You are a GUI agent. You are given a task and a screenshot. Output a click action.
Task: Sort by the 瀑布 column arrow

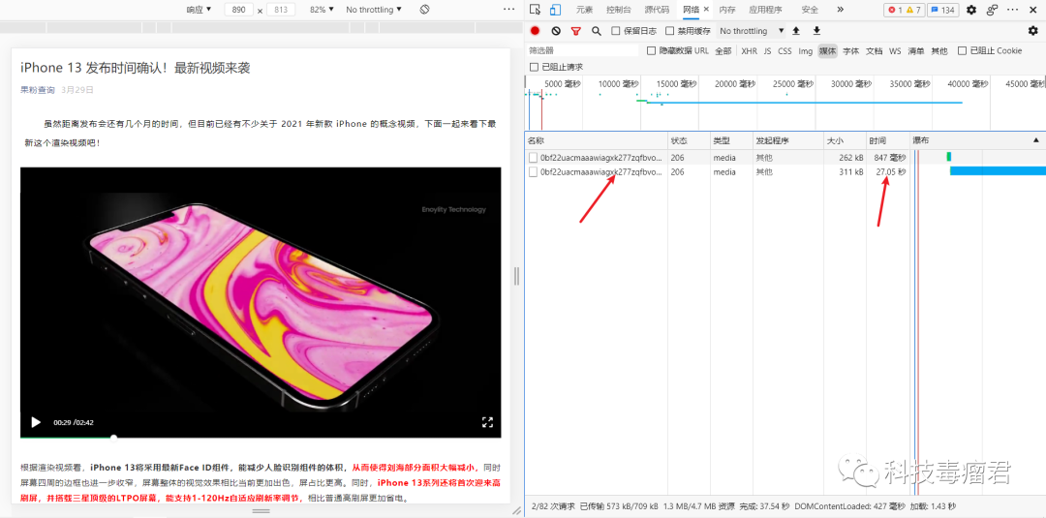pyautogui.click(x=1036, y=140)
